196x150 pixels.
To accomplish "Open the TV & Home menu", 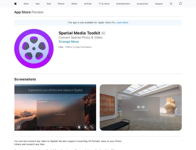I will pos(104,4).
